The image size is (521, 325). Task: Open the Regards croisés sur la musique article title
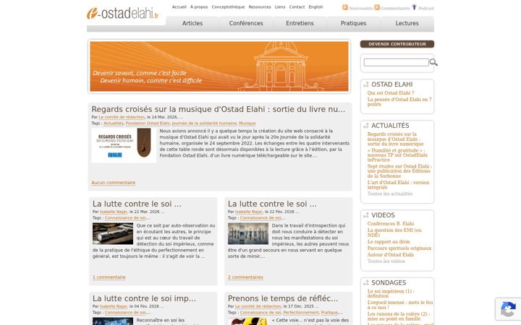[x=219, y=109]
